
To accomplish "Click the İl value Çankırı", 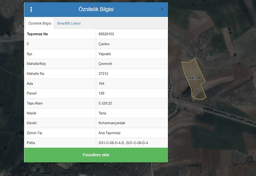I will click(105, 44).
